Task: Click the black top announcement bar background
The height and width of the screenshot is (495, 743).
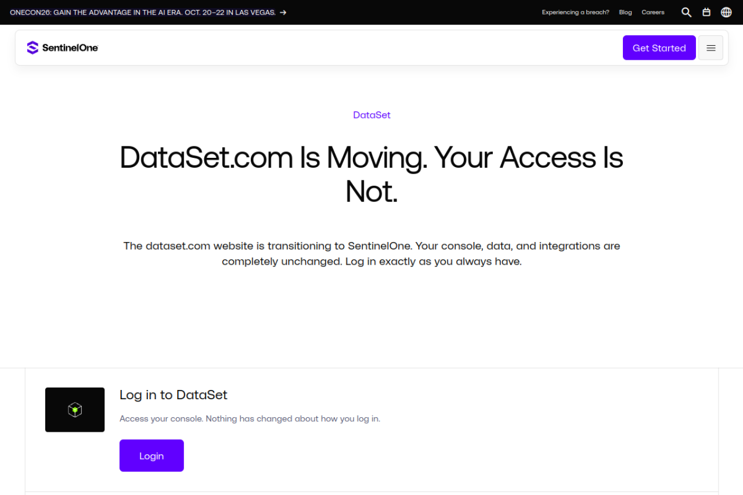Action: 406,12
